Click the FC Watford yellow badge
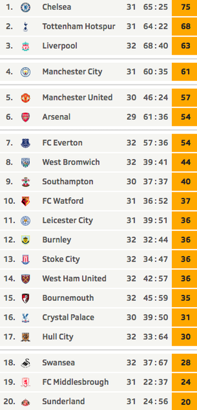 (25, 201)
